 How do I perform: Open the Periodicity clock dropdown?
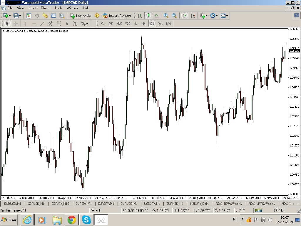tap(217, 16)
